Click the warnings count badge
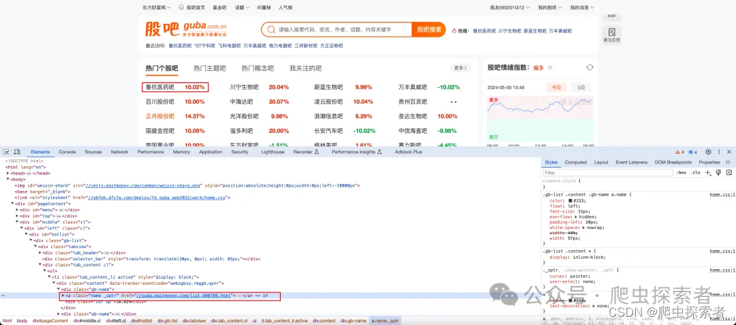The height and width of the screenshot is (325, 736). click(679, 152)
